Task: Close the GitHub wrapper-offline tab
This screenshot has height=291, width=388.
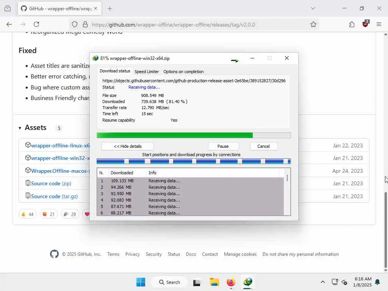Action: 95,8
